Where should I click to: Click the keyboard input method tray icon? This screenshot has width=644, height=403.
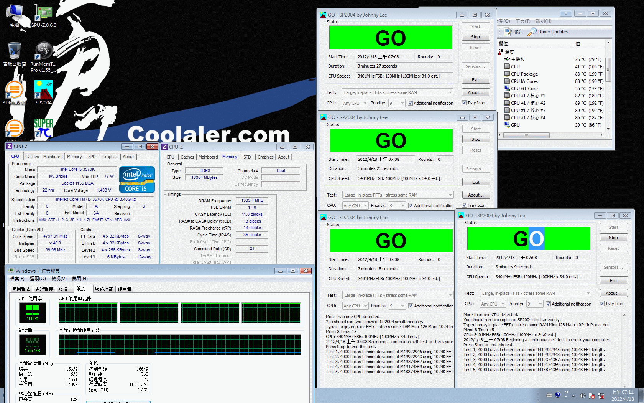pyautogui.click(x=549, y=395)
